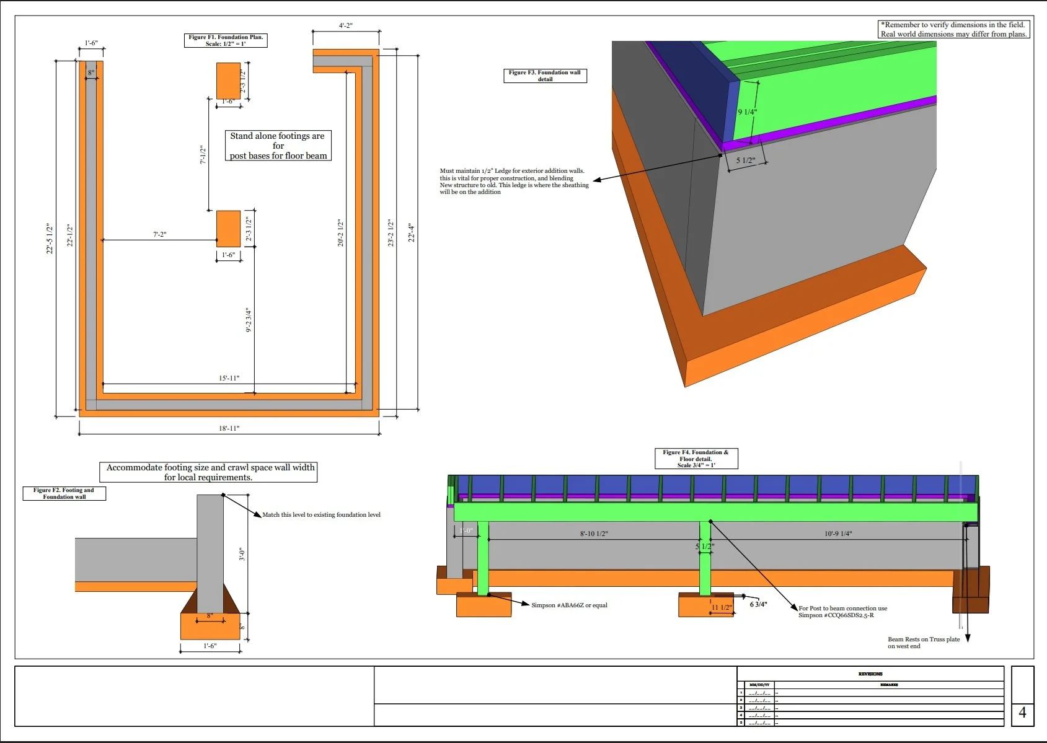Click the Figure F2 Footing and Foundation label
This screenshot has height=743, width=1047.
64,493
